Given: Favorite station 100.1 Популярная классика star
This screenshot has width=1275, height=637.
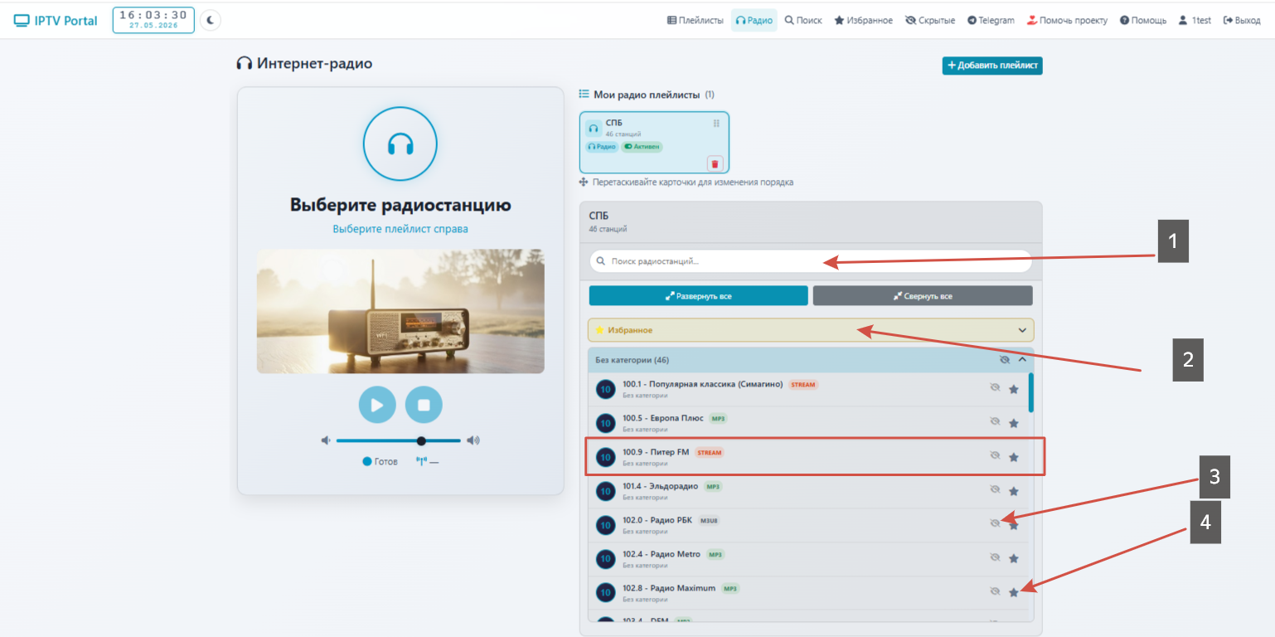Looking at the screenshot, I should [1013, 389].
